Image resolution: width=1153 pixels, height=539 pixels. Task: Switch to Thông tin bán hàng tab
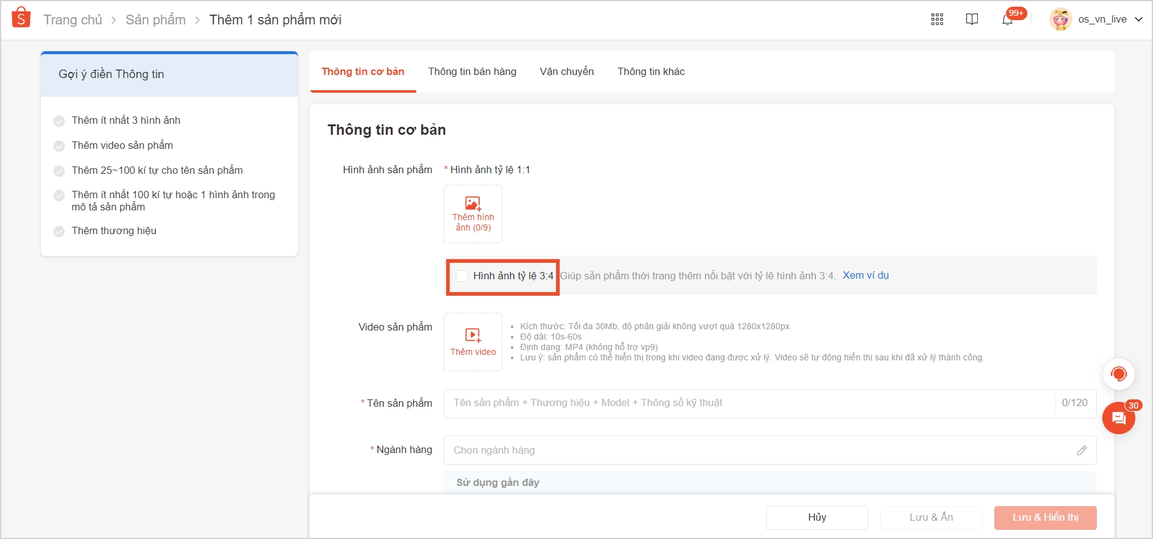pos(472,72)
